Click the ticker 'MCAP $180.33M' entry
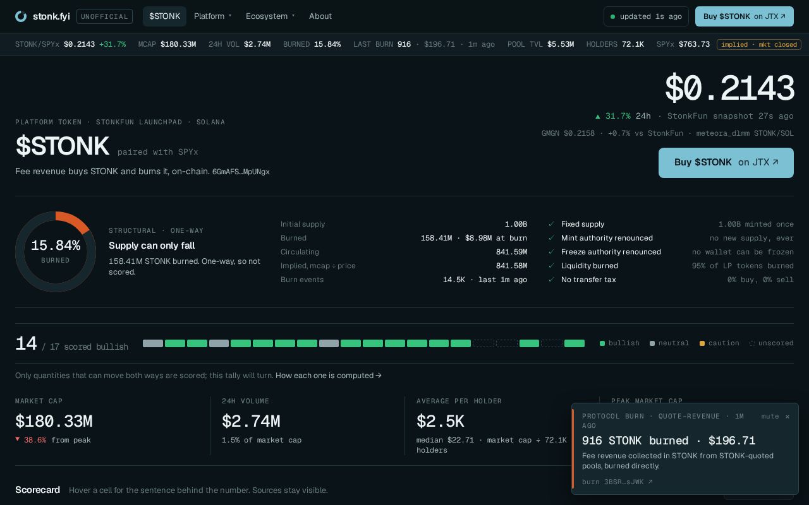Viewport: 809px width, 505px height. coord(167,44)
